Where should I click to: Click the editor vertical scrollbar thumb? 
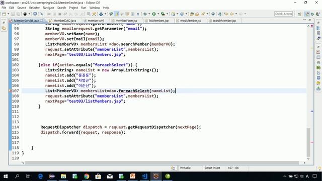[x=308, y=142]
